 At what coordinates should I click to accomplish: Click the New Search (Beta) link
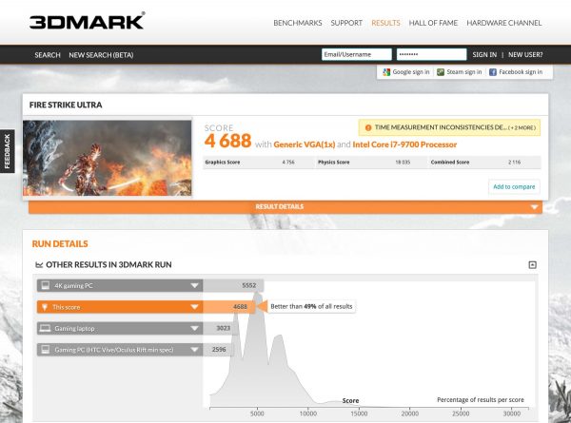coord(101,55)
